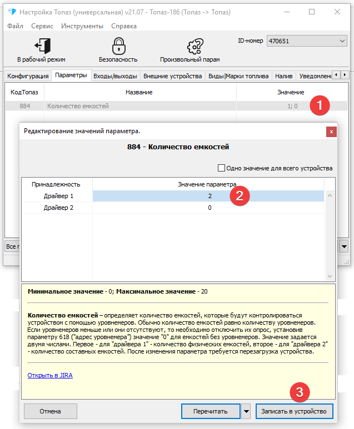Open the 'Внешние устройства' tab
Viewport: 354px width, 429px height.
click(x=173, y=76)
